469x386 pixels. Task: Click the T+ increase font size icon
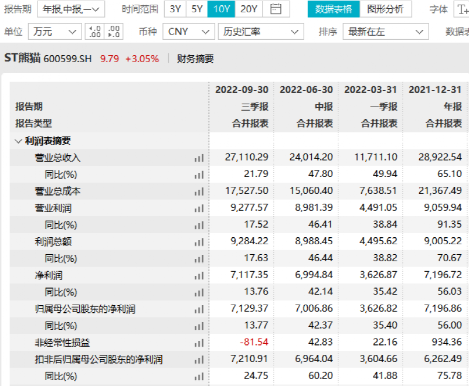click(461, 9)
